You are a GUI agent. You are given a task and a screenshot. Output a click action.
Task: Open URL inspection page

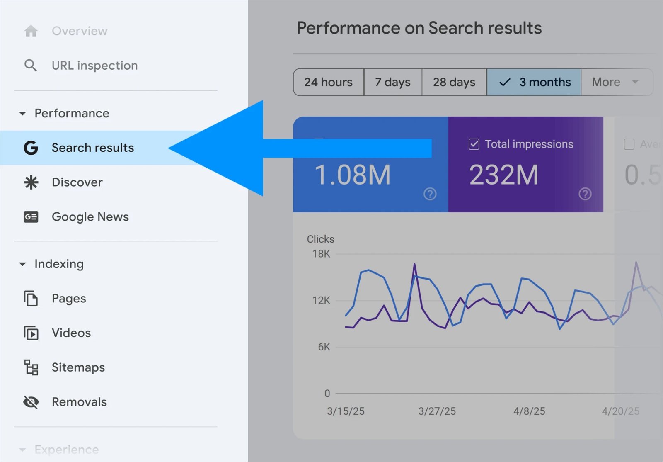pos(94,66)
